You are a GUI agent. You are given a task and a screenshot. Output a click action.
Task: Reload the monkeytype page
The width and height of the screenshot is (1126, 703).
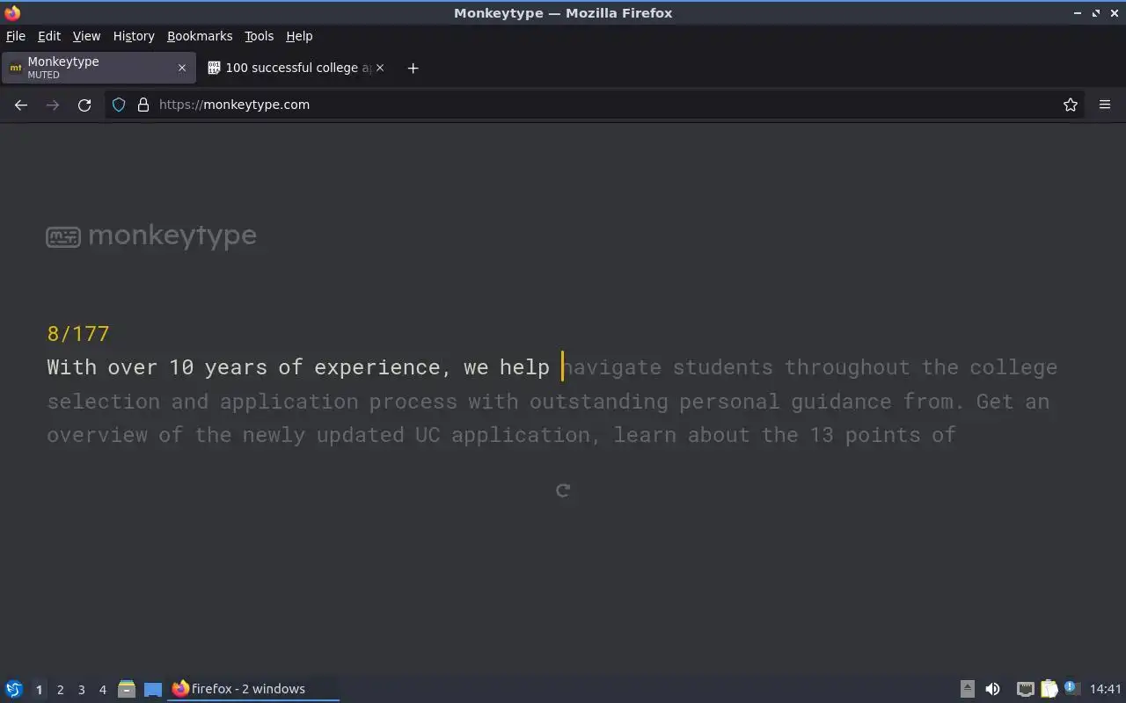84,105
